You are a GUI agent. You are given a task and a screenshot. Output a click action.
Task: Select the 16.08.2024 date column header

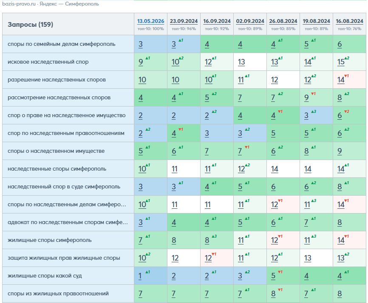point(349,21)
